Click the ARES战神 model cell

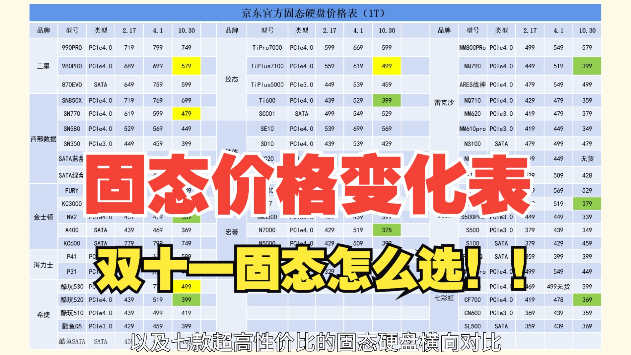point(473,85)
